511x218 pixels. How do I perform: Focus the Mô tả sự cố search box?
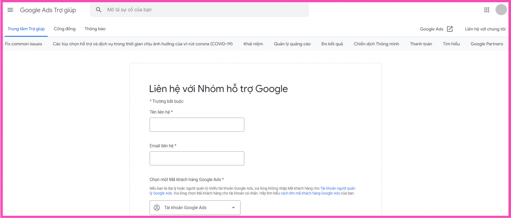[x=199, y=10]
